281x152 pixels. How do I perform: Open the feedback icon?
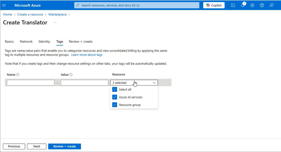click(271, 5)
